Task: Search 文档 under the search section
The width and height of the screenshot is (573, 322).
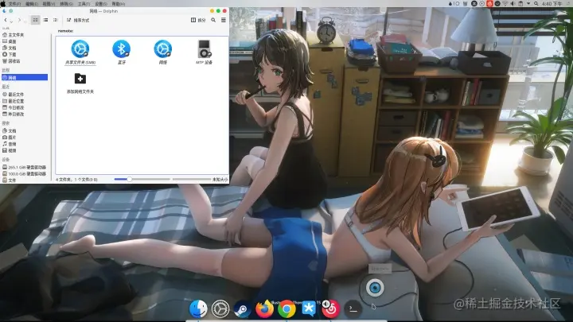Action: (x=10, y=130)
